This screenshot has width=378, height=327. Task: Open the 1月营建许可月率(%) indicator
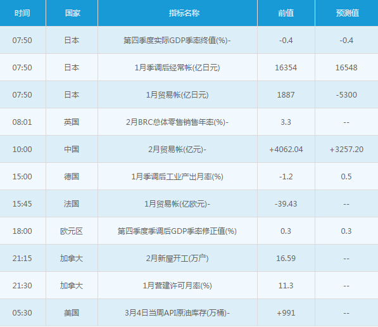(x=177, y=286)
